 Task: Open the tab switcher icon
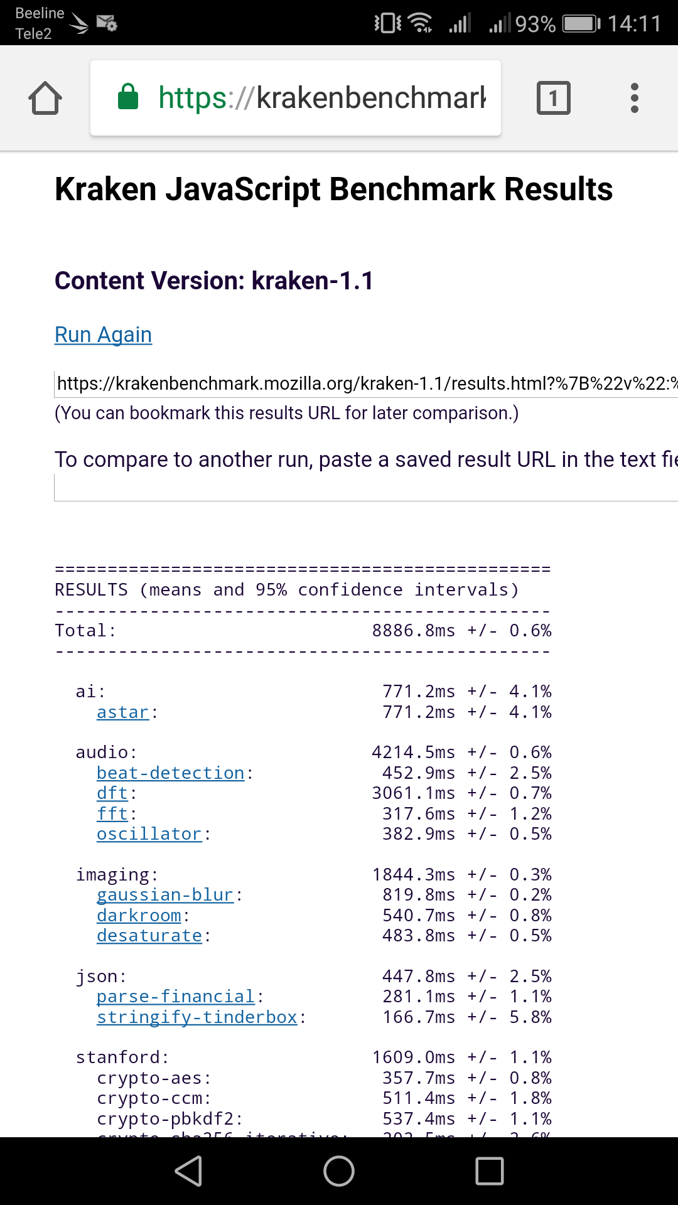[x=553, y=98]
